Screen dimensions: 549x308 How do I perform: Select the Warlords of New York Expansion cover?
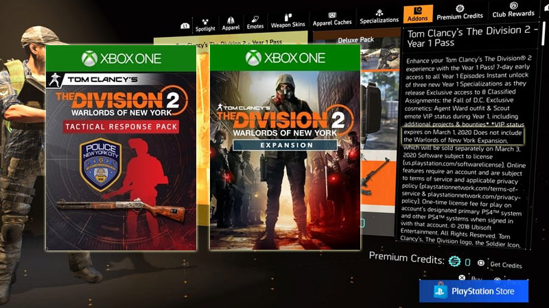(285, 147)
